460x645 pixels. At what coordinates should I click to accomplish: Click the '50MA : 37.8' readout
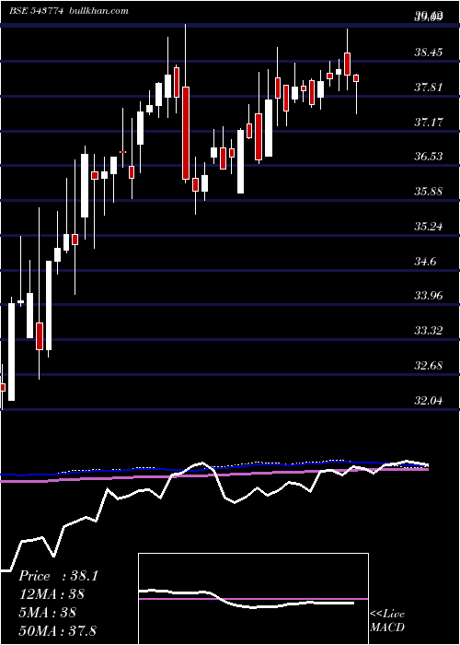pyautogui.click(x=57, y=630)
